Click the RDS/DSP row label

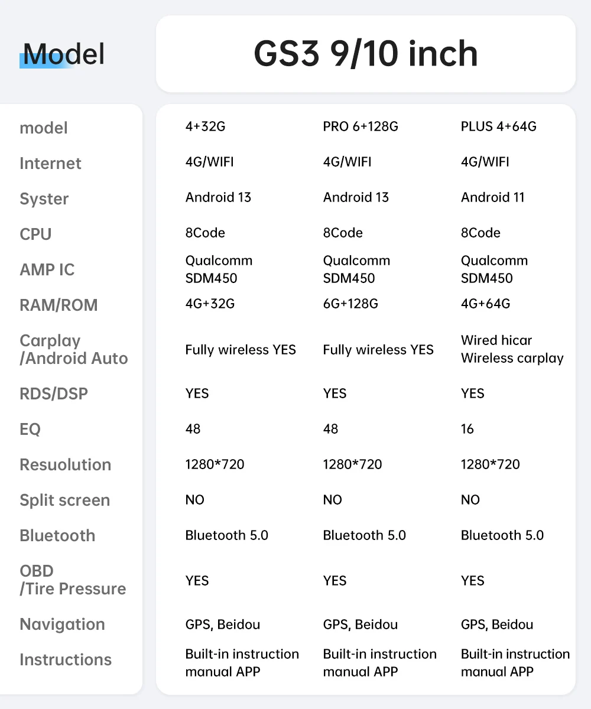(54, 393)
